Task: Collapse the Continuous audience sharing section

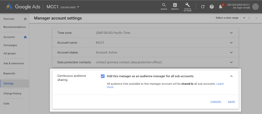Action: pos(231,76)
